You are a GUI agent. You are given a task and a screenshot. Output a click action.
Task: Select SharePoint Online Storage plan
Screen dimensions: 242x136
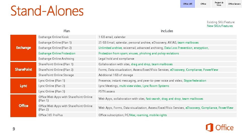[56, 75]
